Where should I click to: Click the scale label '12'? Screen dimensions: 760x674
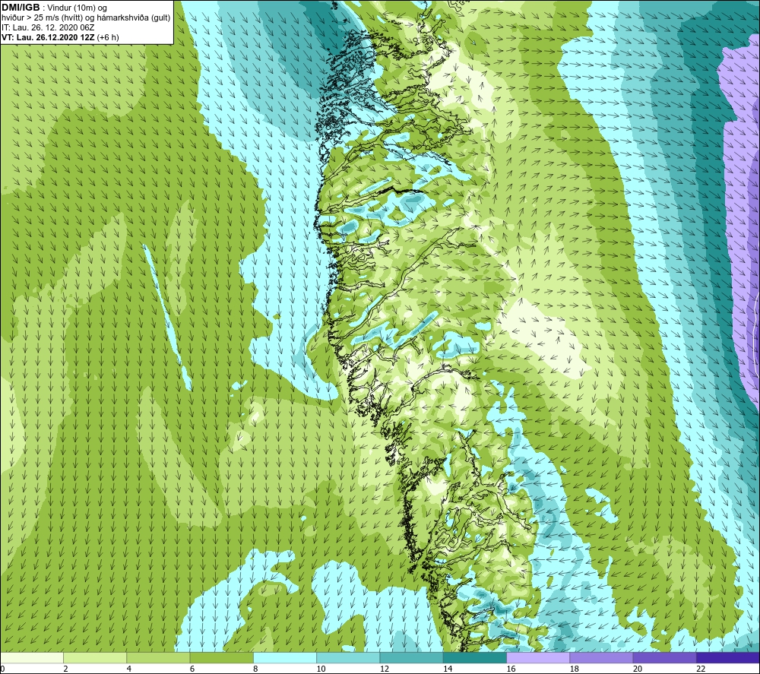tap(385, 669)
